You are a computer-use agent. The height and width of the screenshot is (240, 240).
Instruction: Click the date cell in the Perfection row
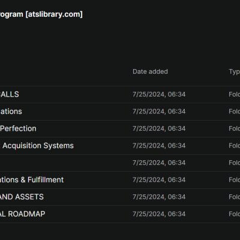159,128
